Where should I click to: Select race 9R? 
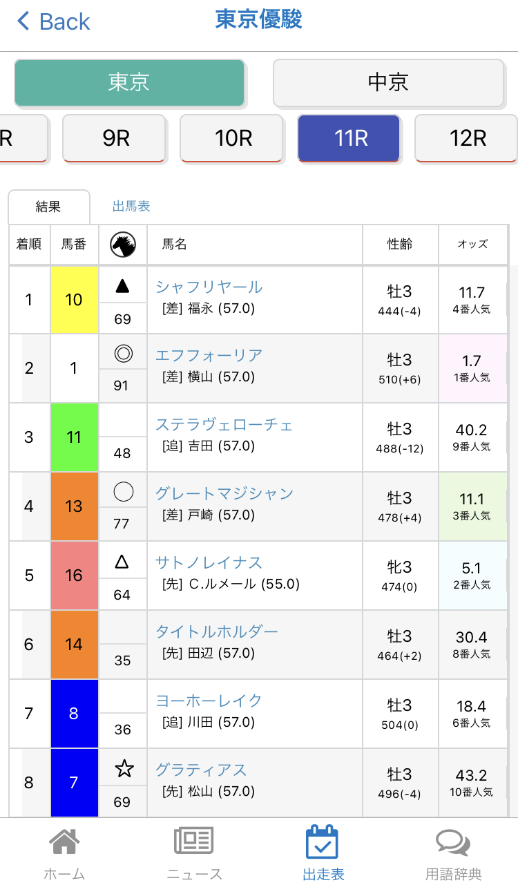pos(114,138)
